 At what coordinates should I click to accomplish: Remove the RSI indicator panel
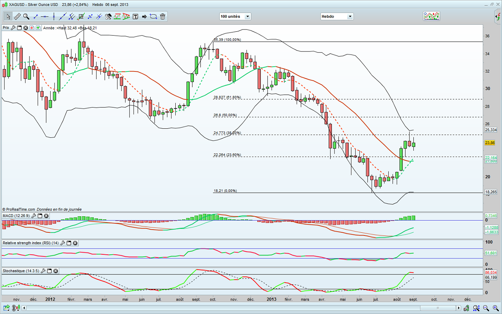click(x=75, y=243)
